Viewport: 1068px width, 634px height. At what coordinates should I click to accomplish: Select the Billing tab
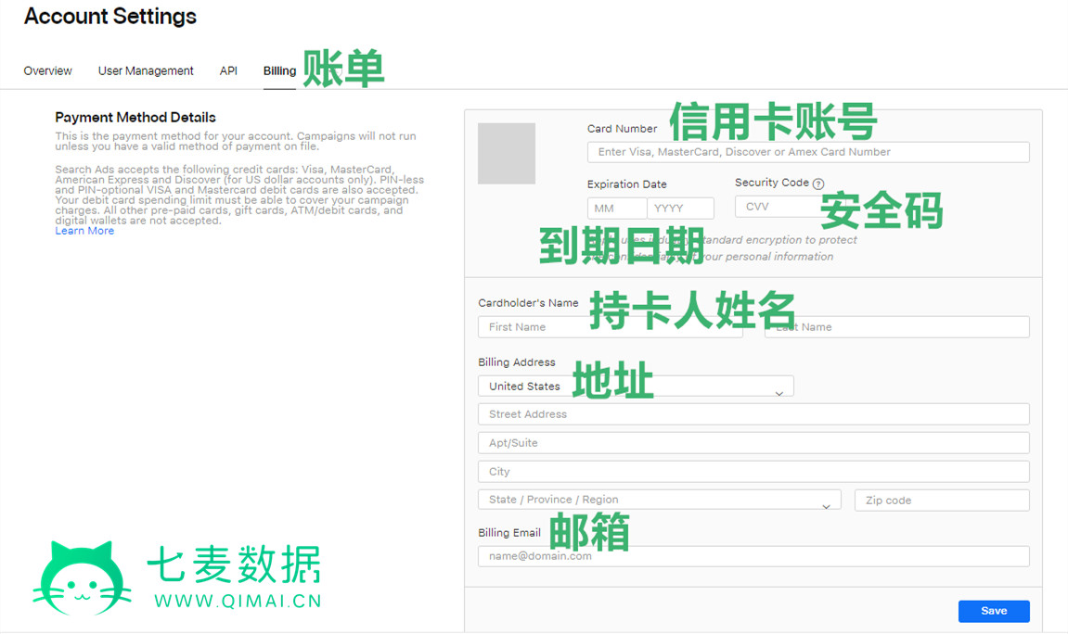coord(279,71)
